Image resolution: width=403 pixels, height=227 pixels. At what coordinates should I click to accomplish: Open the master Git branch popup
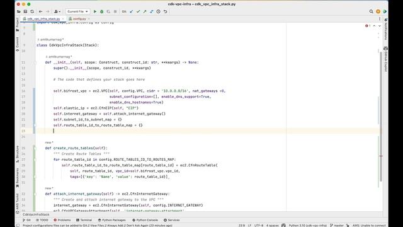[x=337, y=226]
